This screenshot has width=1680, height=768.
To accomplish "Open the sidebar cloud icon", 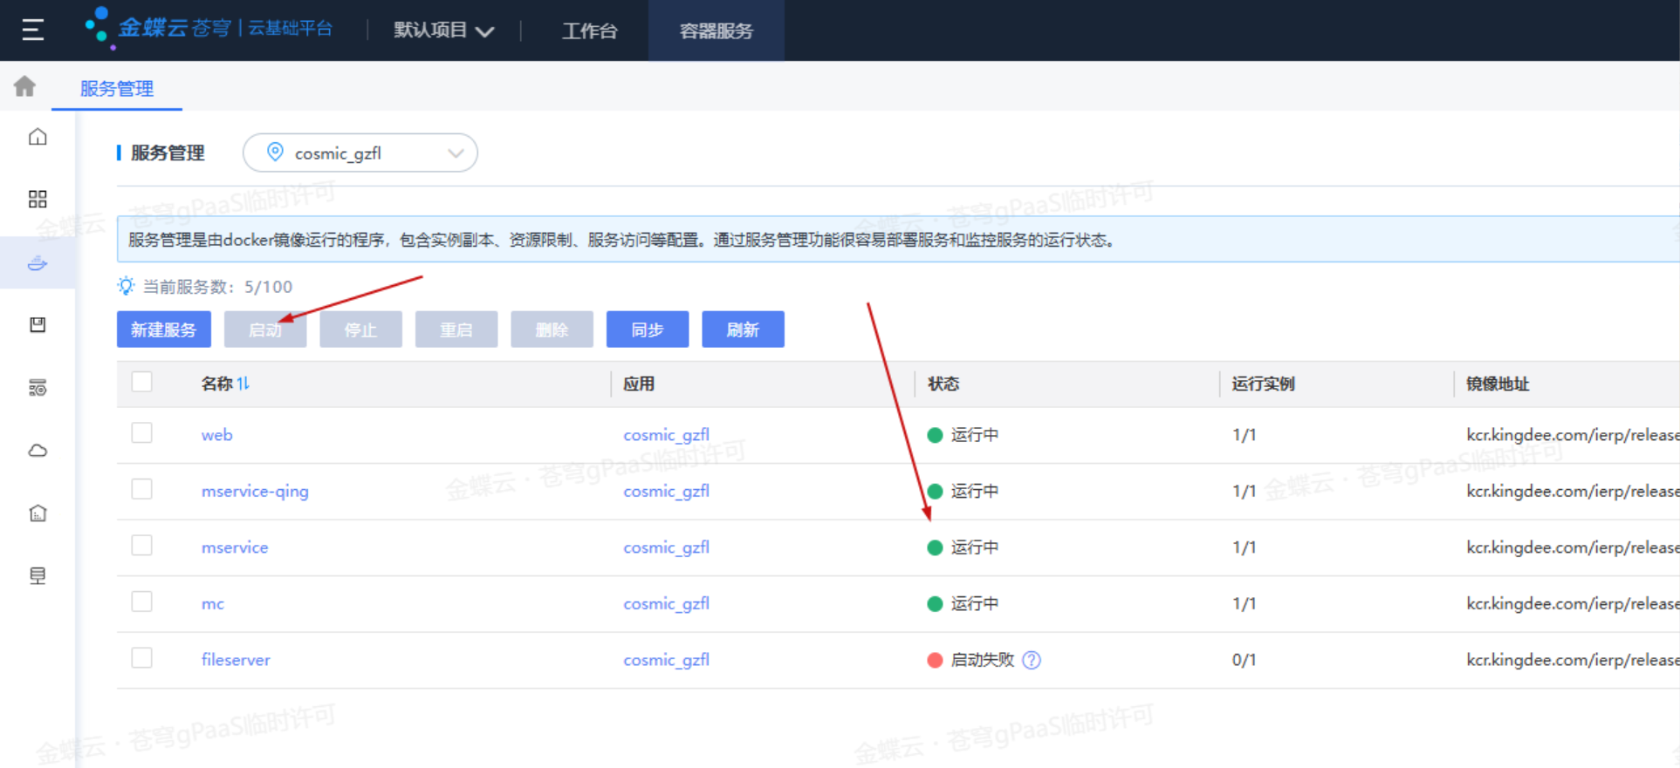I will (x=38, y=451).
